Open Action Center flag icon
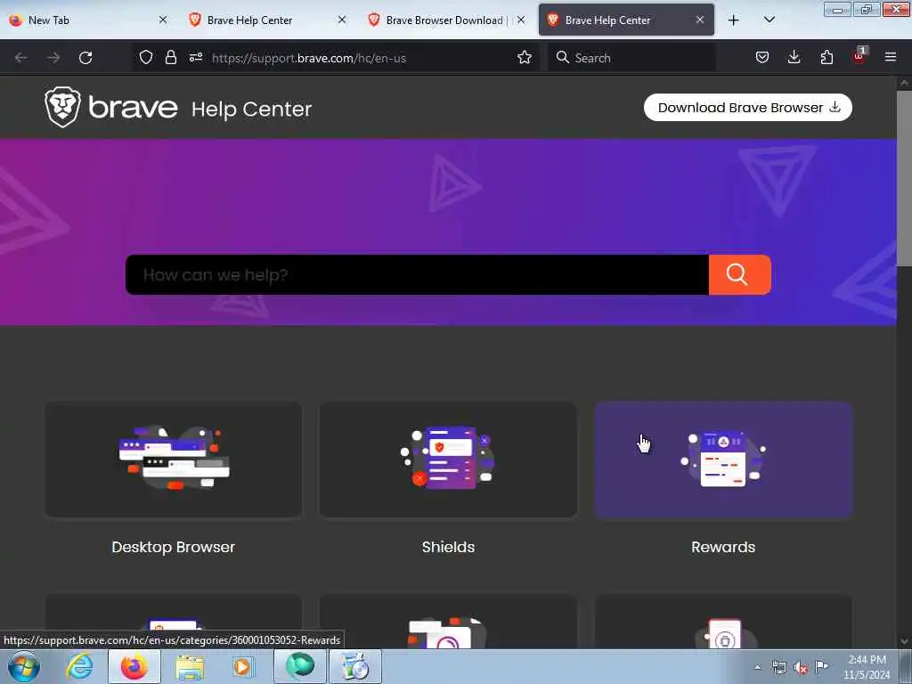This screenshot has width=912, height=684. (x=821, y=666)
